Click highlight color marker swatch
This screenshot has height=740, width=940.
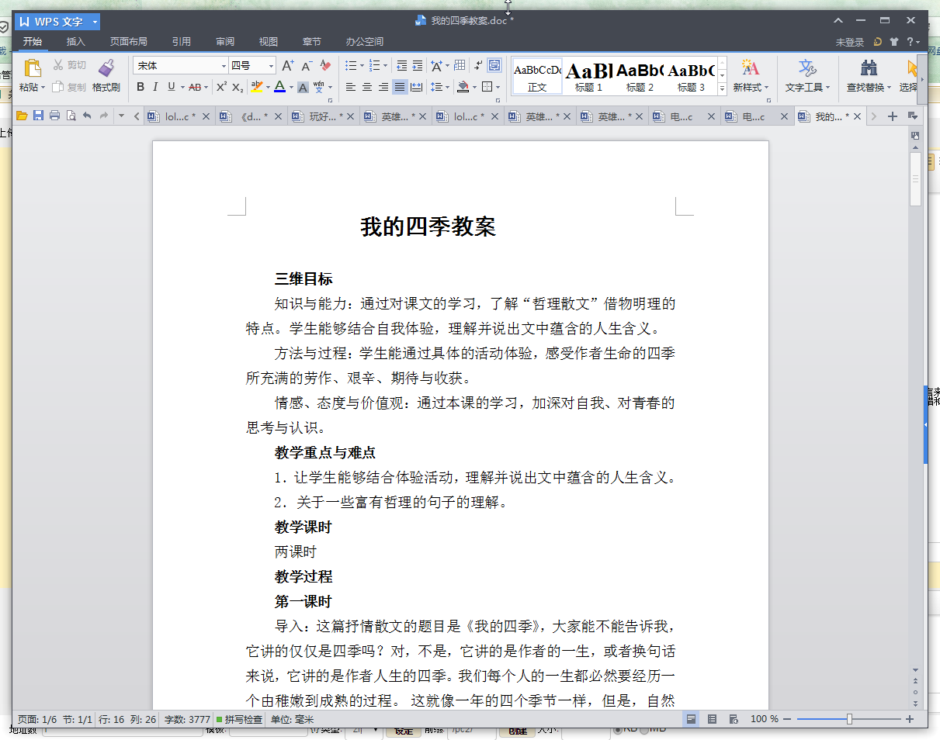pos(257,87)
